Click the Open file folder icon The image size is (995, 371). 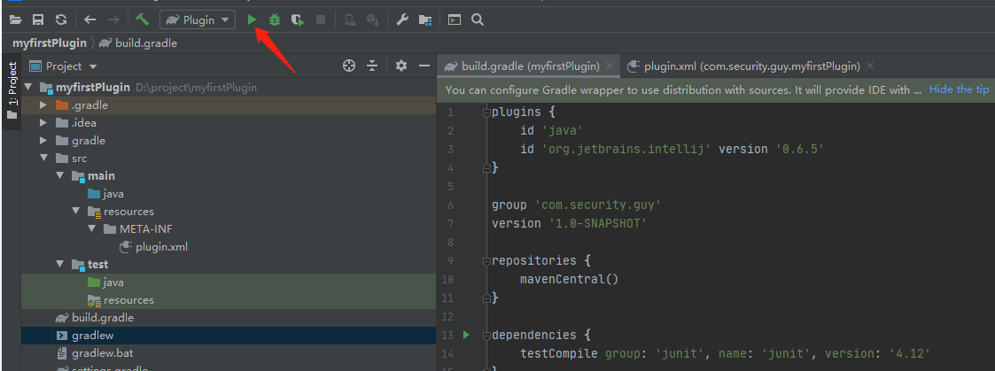point(15,20)
